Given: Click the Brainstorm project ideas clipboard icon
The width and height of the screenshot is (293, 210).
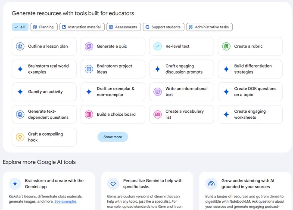Looking at the screenshot, I should [89, 69].
